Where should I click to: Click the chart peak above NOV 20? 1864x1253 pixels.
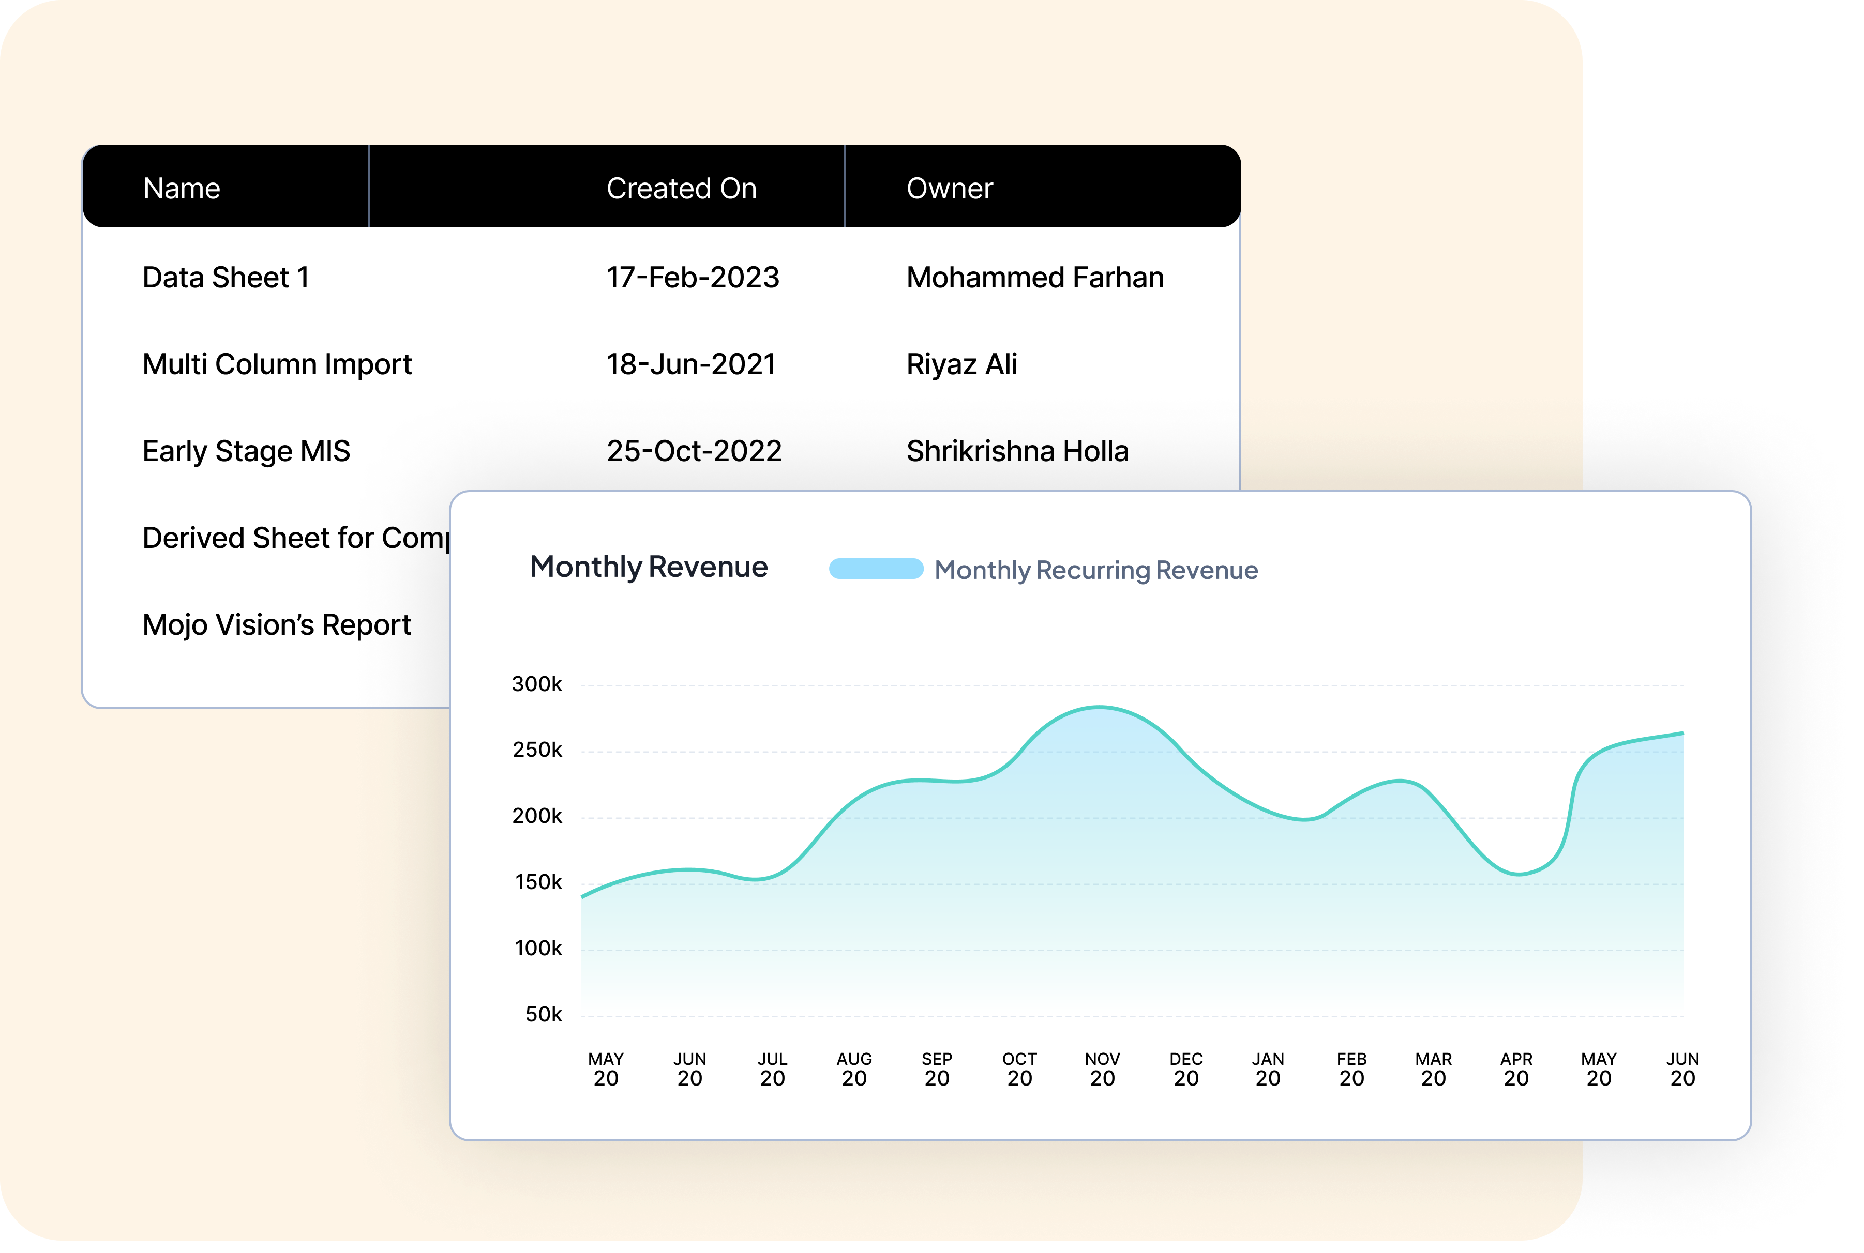tap(1101, 707)
